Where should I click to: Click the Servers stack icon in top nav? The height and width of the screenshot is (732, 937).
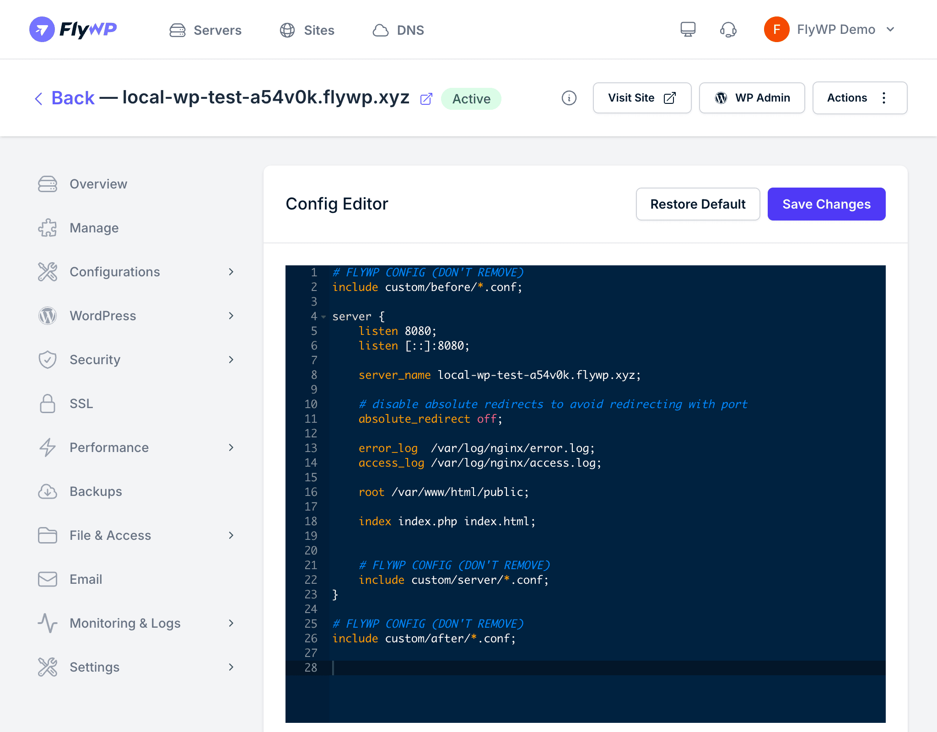tap(178, 30)
